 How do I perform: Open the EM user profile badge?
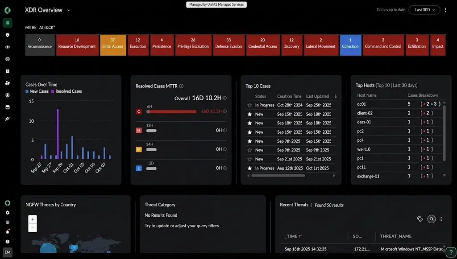pyautogui.click(x=8, y=252)
